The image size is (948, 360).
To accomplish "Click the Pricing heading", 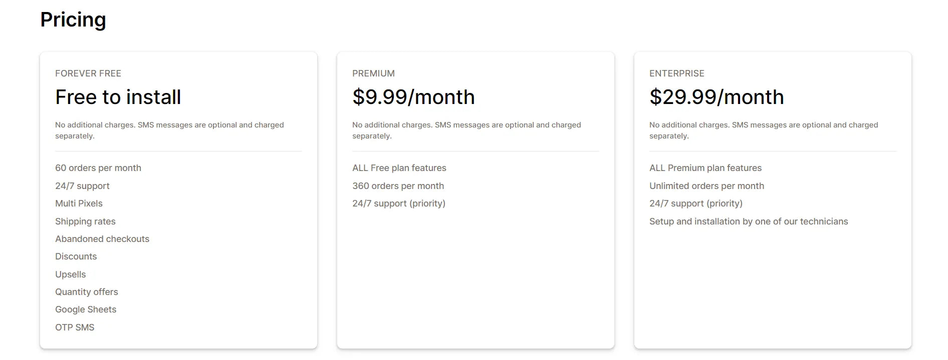I will coord(73,20).
